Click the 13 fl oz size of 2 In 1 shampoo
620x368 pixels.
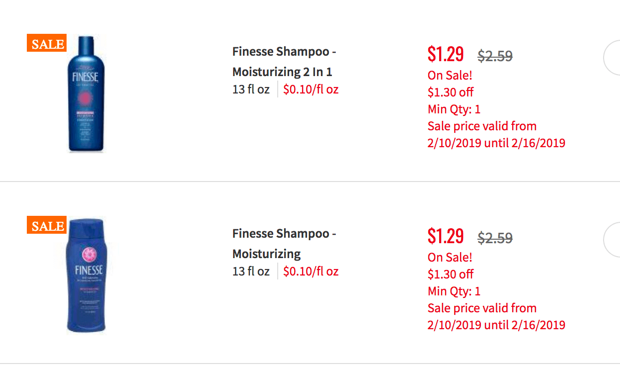251,90
